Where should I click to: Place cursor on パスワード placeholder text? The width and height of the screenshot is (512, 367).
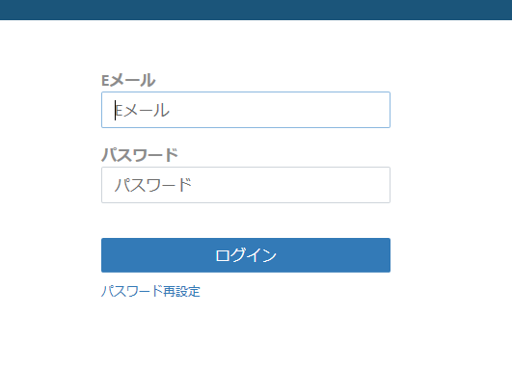click(x=152, y=185)
